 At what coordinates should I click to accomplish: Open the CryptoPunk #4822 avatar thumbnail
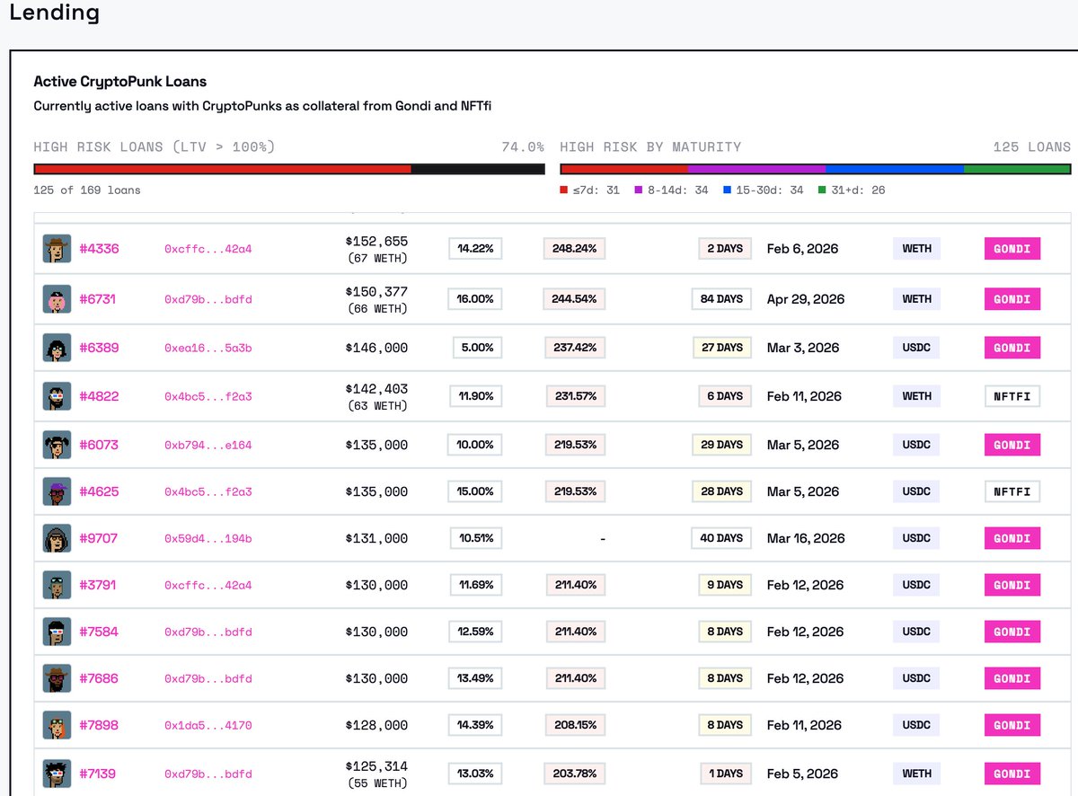(x=57, y=396)
